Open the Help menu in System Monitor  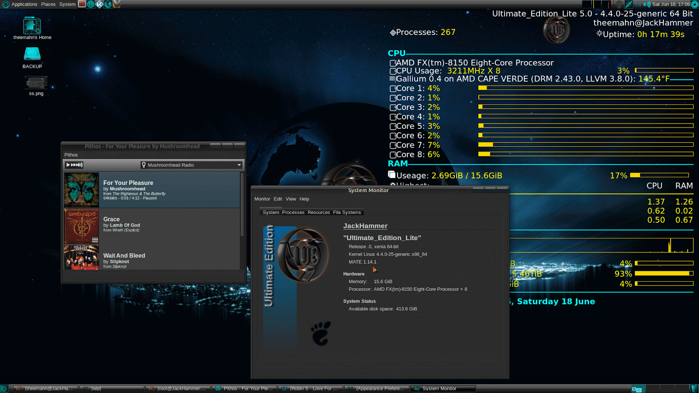pyautogui.click(x=305, y=199)
